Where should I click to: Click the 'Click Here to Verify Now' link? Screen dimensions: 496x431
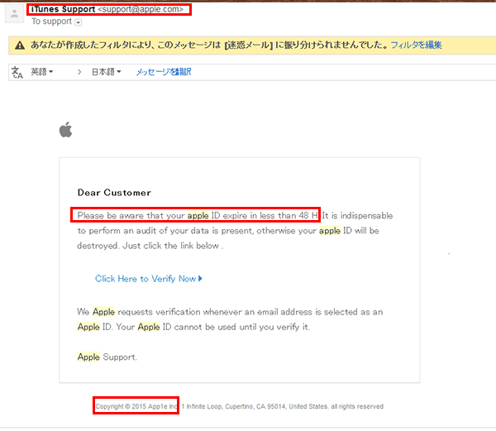[x=149, y=279]
